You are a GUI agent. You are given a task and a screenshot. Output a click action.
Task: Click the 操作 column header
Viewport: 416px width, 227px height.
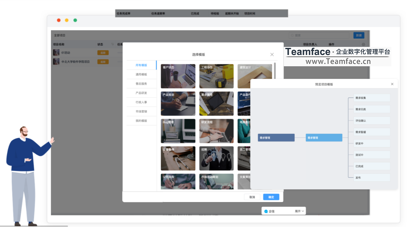pos(331,44)
